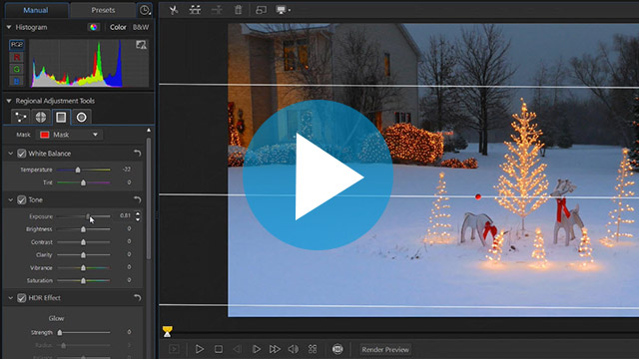The width and height of the screenshot is (639, 359).
Task: Toggle the histogram clipping display icon
Action: 141,45
